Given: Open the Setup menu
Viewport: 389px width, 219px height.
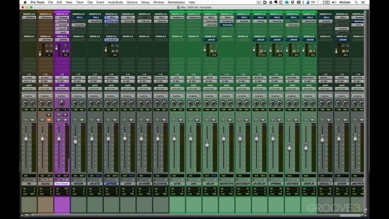Looking at the screenshot, I should 145,2.
